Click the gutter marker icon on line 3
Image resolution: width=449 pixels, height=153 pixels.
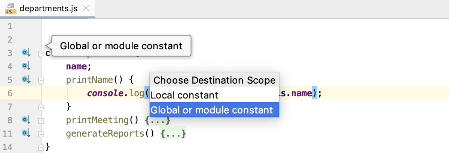tap(25, 53)
